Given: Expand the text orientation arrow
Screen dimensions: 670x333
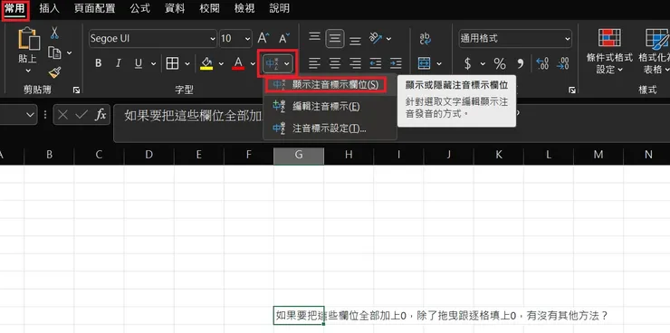Looking at the screenshot, I should coord(388,39).
